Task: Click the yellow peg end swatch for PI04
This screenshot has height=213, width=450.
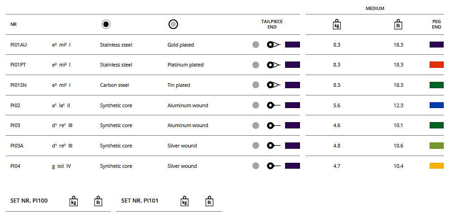Action: [x=436, y=166]
